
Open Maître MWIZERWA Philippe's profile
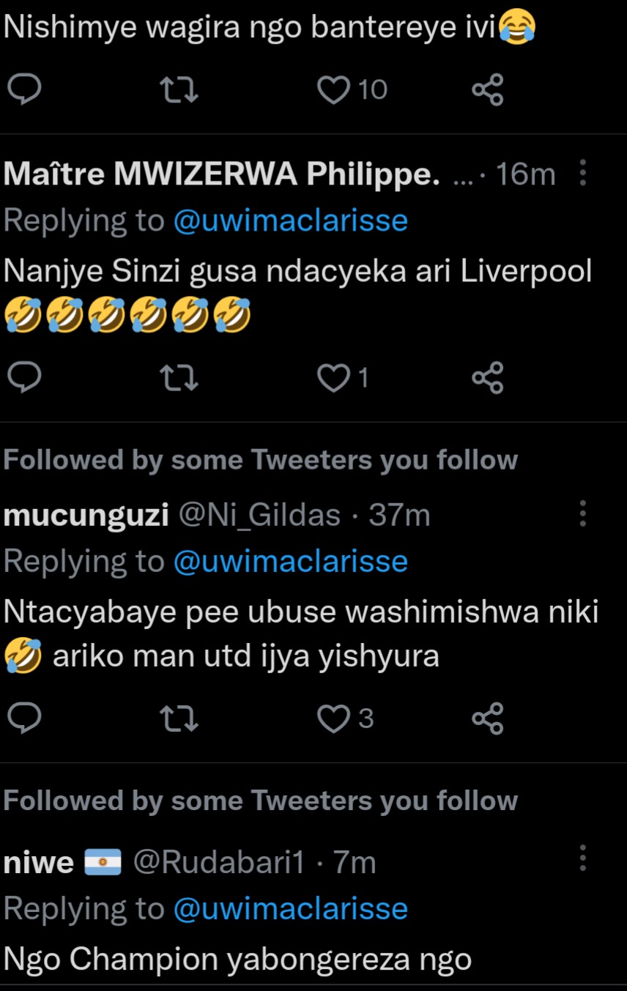(221, 174)
